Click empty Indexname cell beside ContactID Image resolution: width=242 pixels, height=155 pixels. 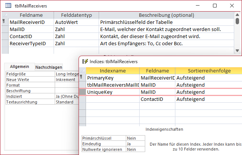tap(113, 99)
